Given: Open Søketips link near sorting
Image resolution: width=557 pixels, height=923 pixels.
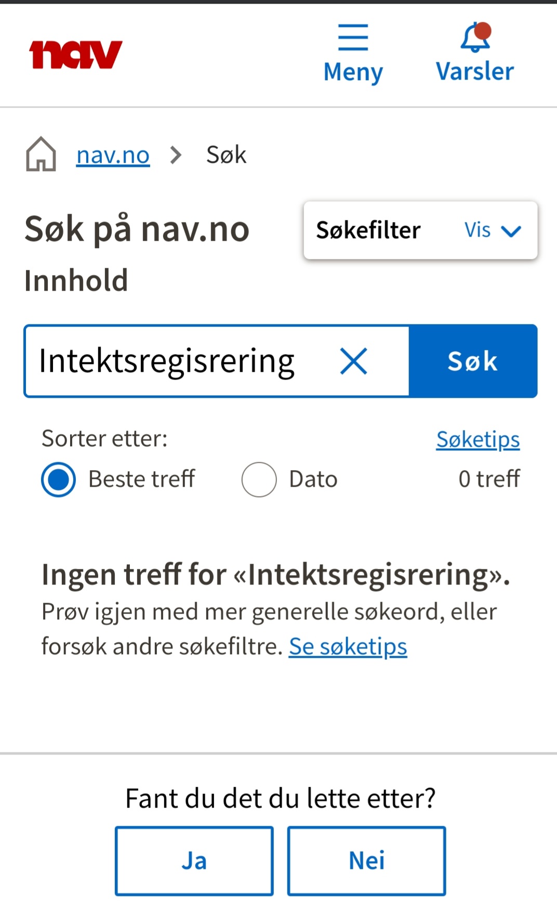Looking at the screenshot, I should click(478, 439).
